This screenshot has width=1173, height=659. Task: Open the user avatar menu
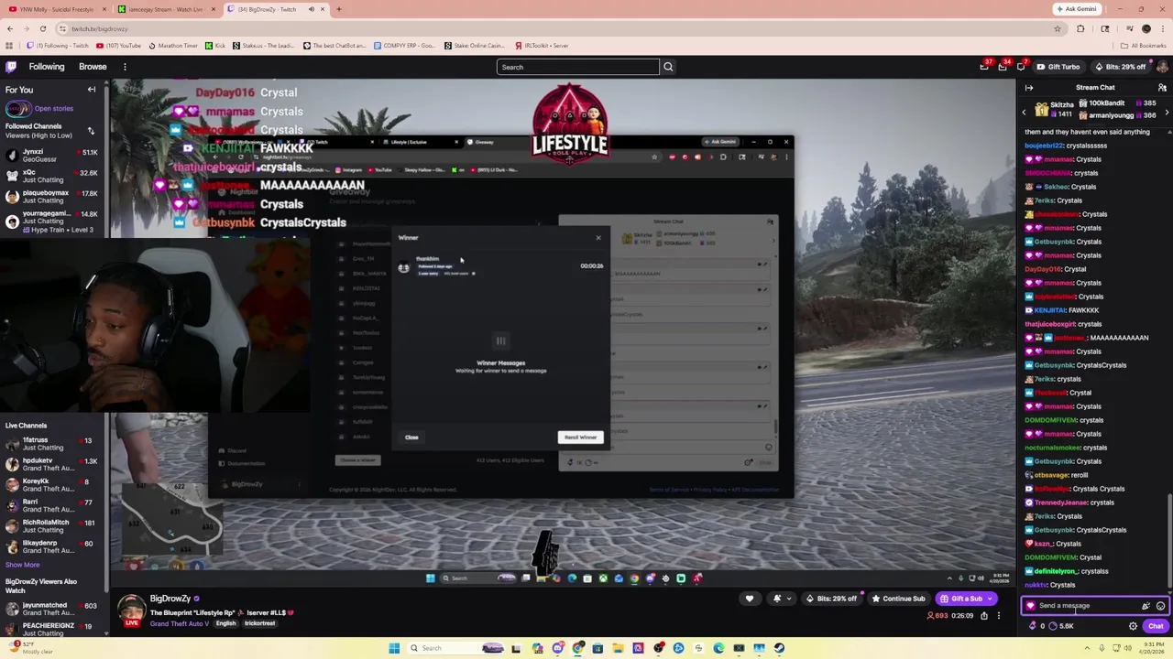click(x=1162, y=67)
